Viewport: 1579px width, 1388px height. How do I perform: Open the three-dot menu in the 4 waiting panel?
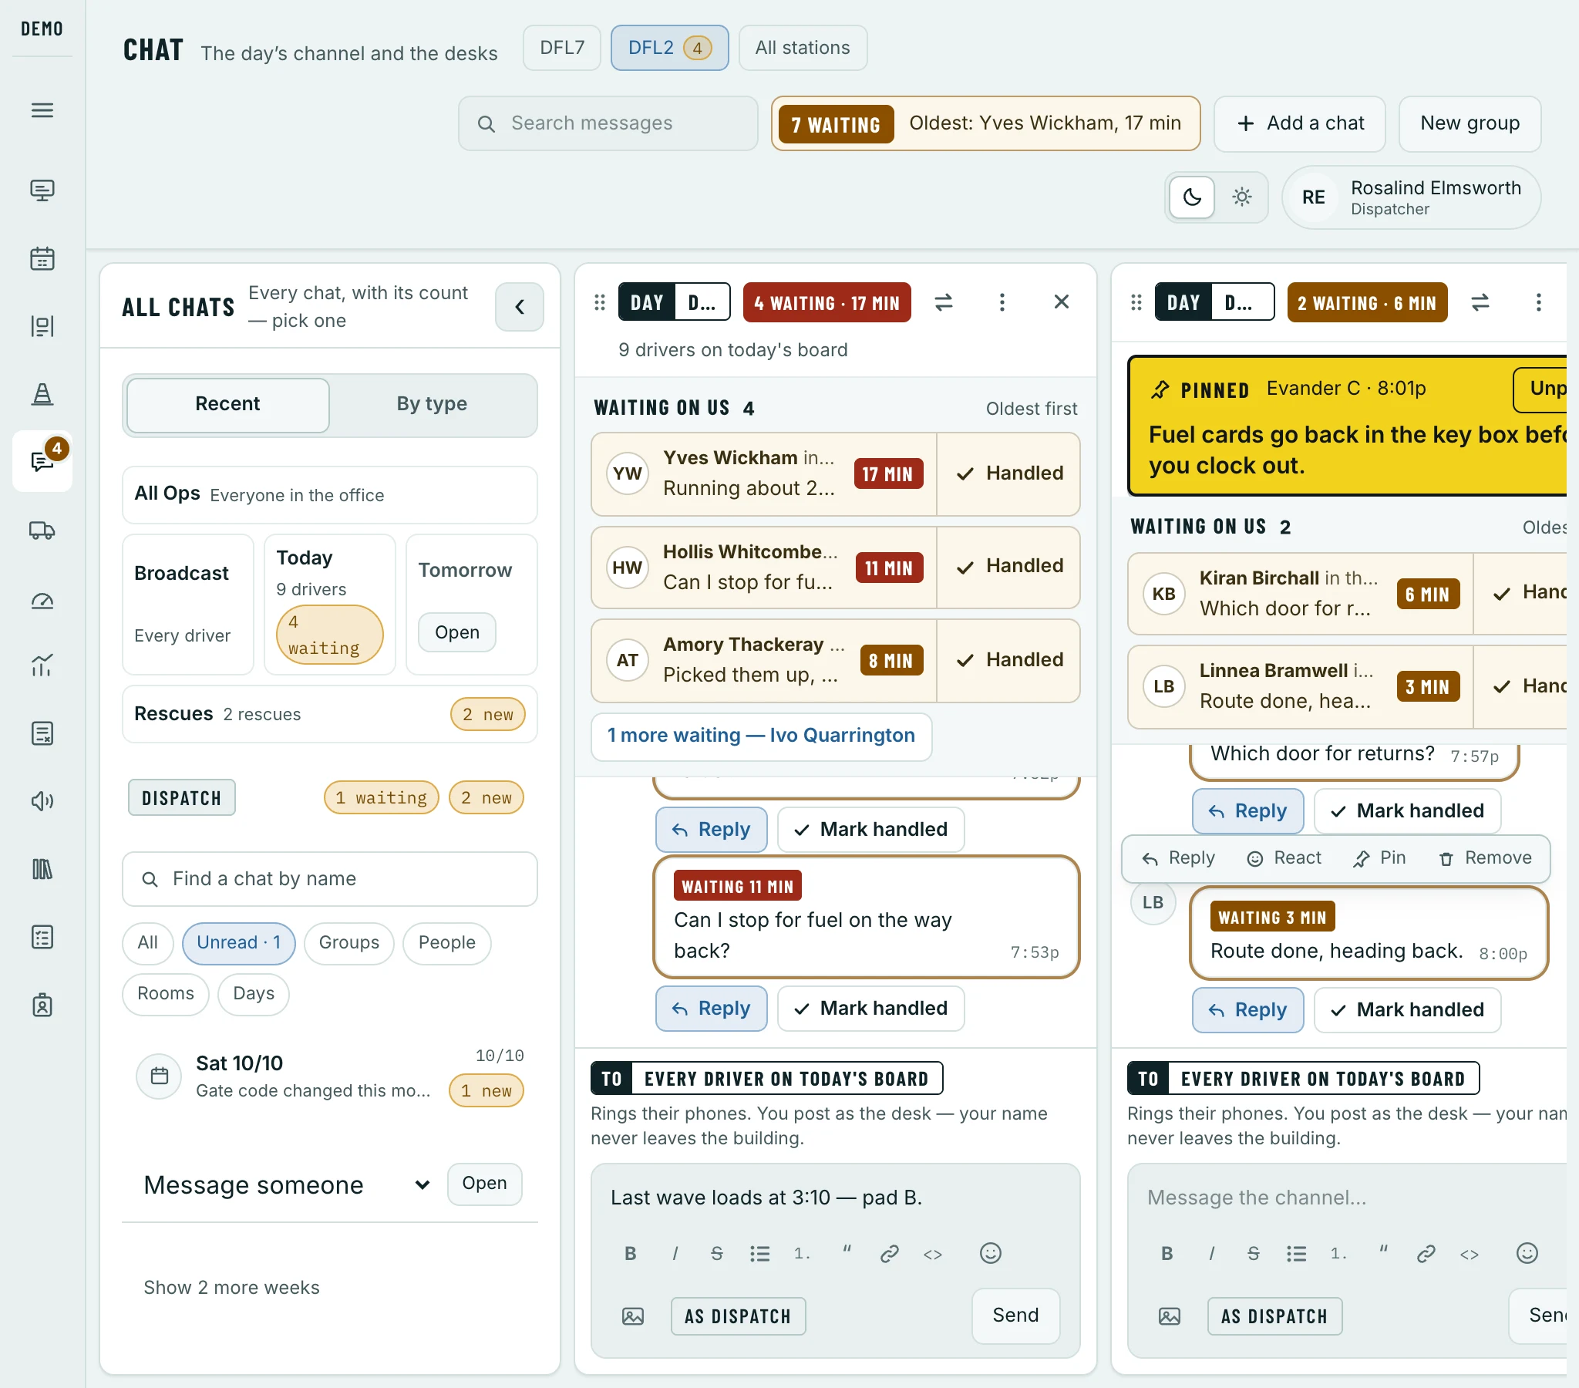(x=1002, y=302)
